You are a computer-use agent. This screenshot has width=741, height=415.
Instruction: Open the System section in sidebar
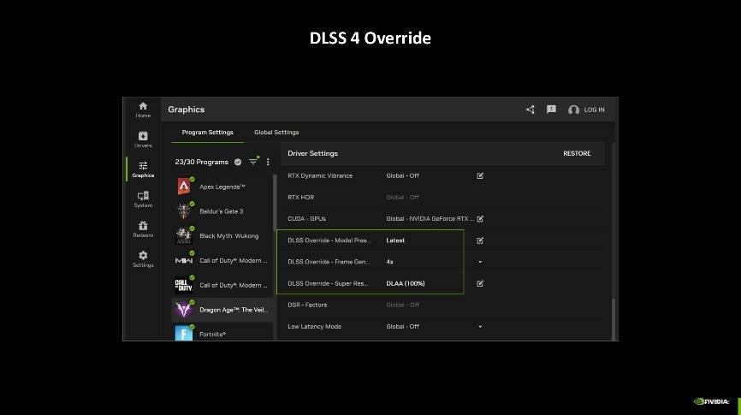(143, 199)
